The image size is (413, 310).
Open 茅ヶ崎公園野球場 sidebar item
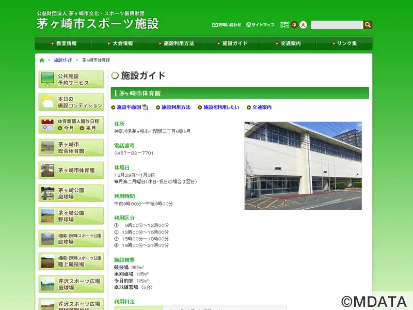(71, 216)
